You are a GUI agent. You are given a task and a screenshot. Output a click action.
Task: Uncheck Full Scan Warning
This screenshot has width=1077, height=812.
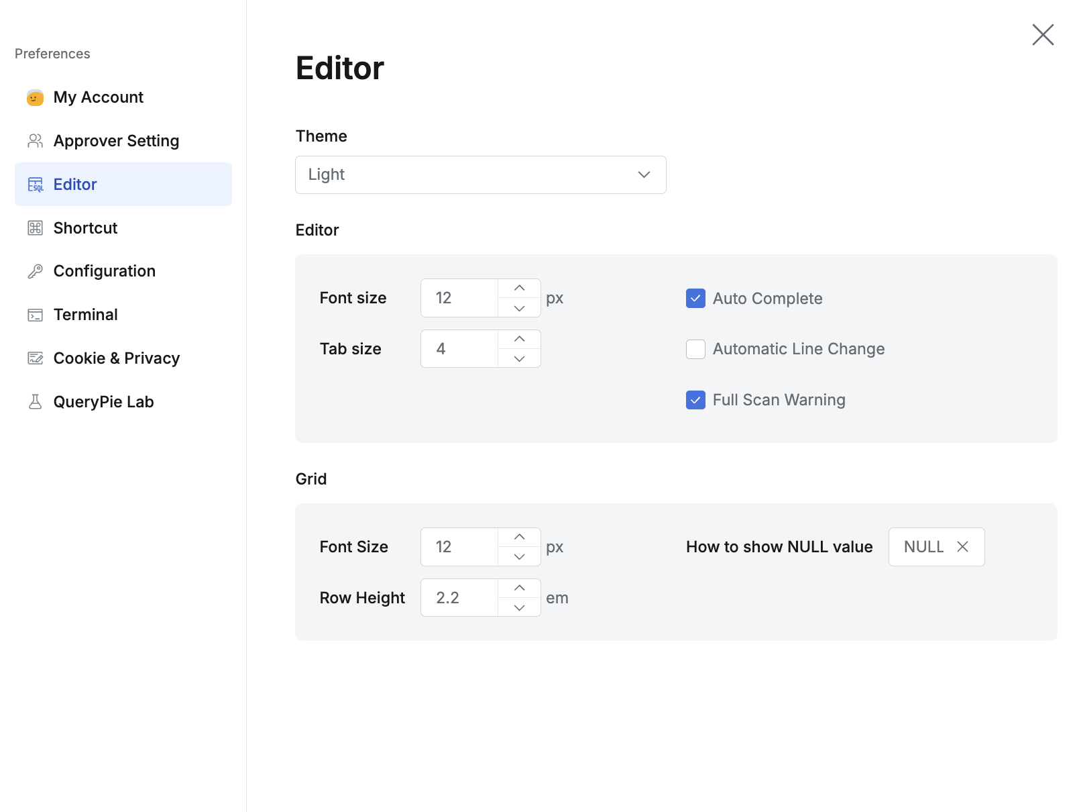point(695,400)
